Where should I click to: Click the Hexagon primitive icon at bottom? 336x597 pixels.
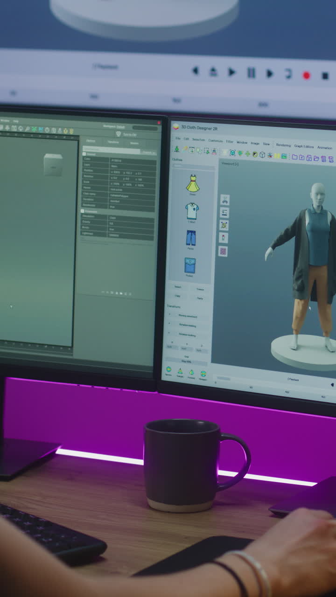coord(203,374)
